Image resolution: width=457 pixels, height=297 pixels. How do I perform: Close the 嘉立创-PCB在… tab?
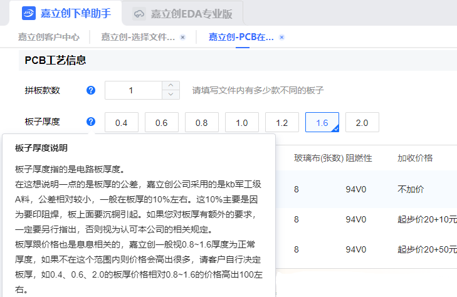pyautogui.click(x=281, y=37)
